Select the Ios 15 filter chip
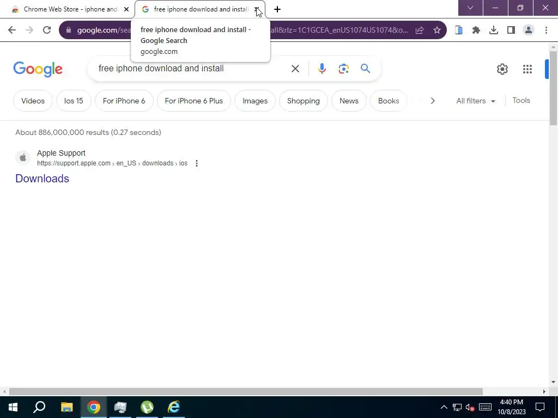Viewport: 558px width, 418px height. pyautogui.click(x=74, y=101)
